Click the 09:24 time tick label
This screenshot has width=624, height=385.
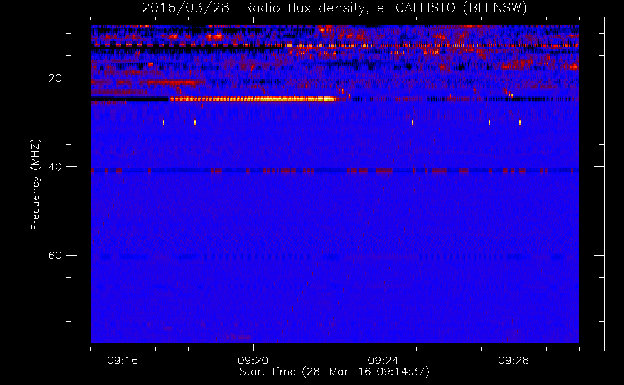pyautogui.click(x=383, y=361)
